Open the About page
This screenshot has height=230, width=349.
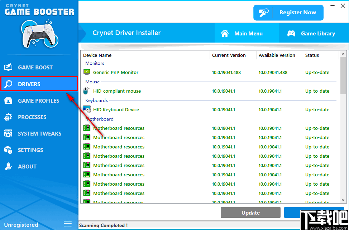[39, 166]
